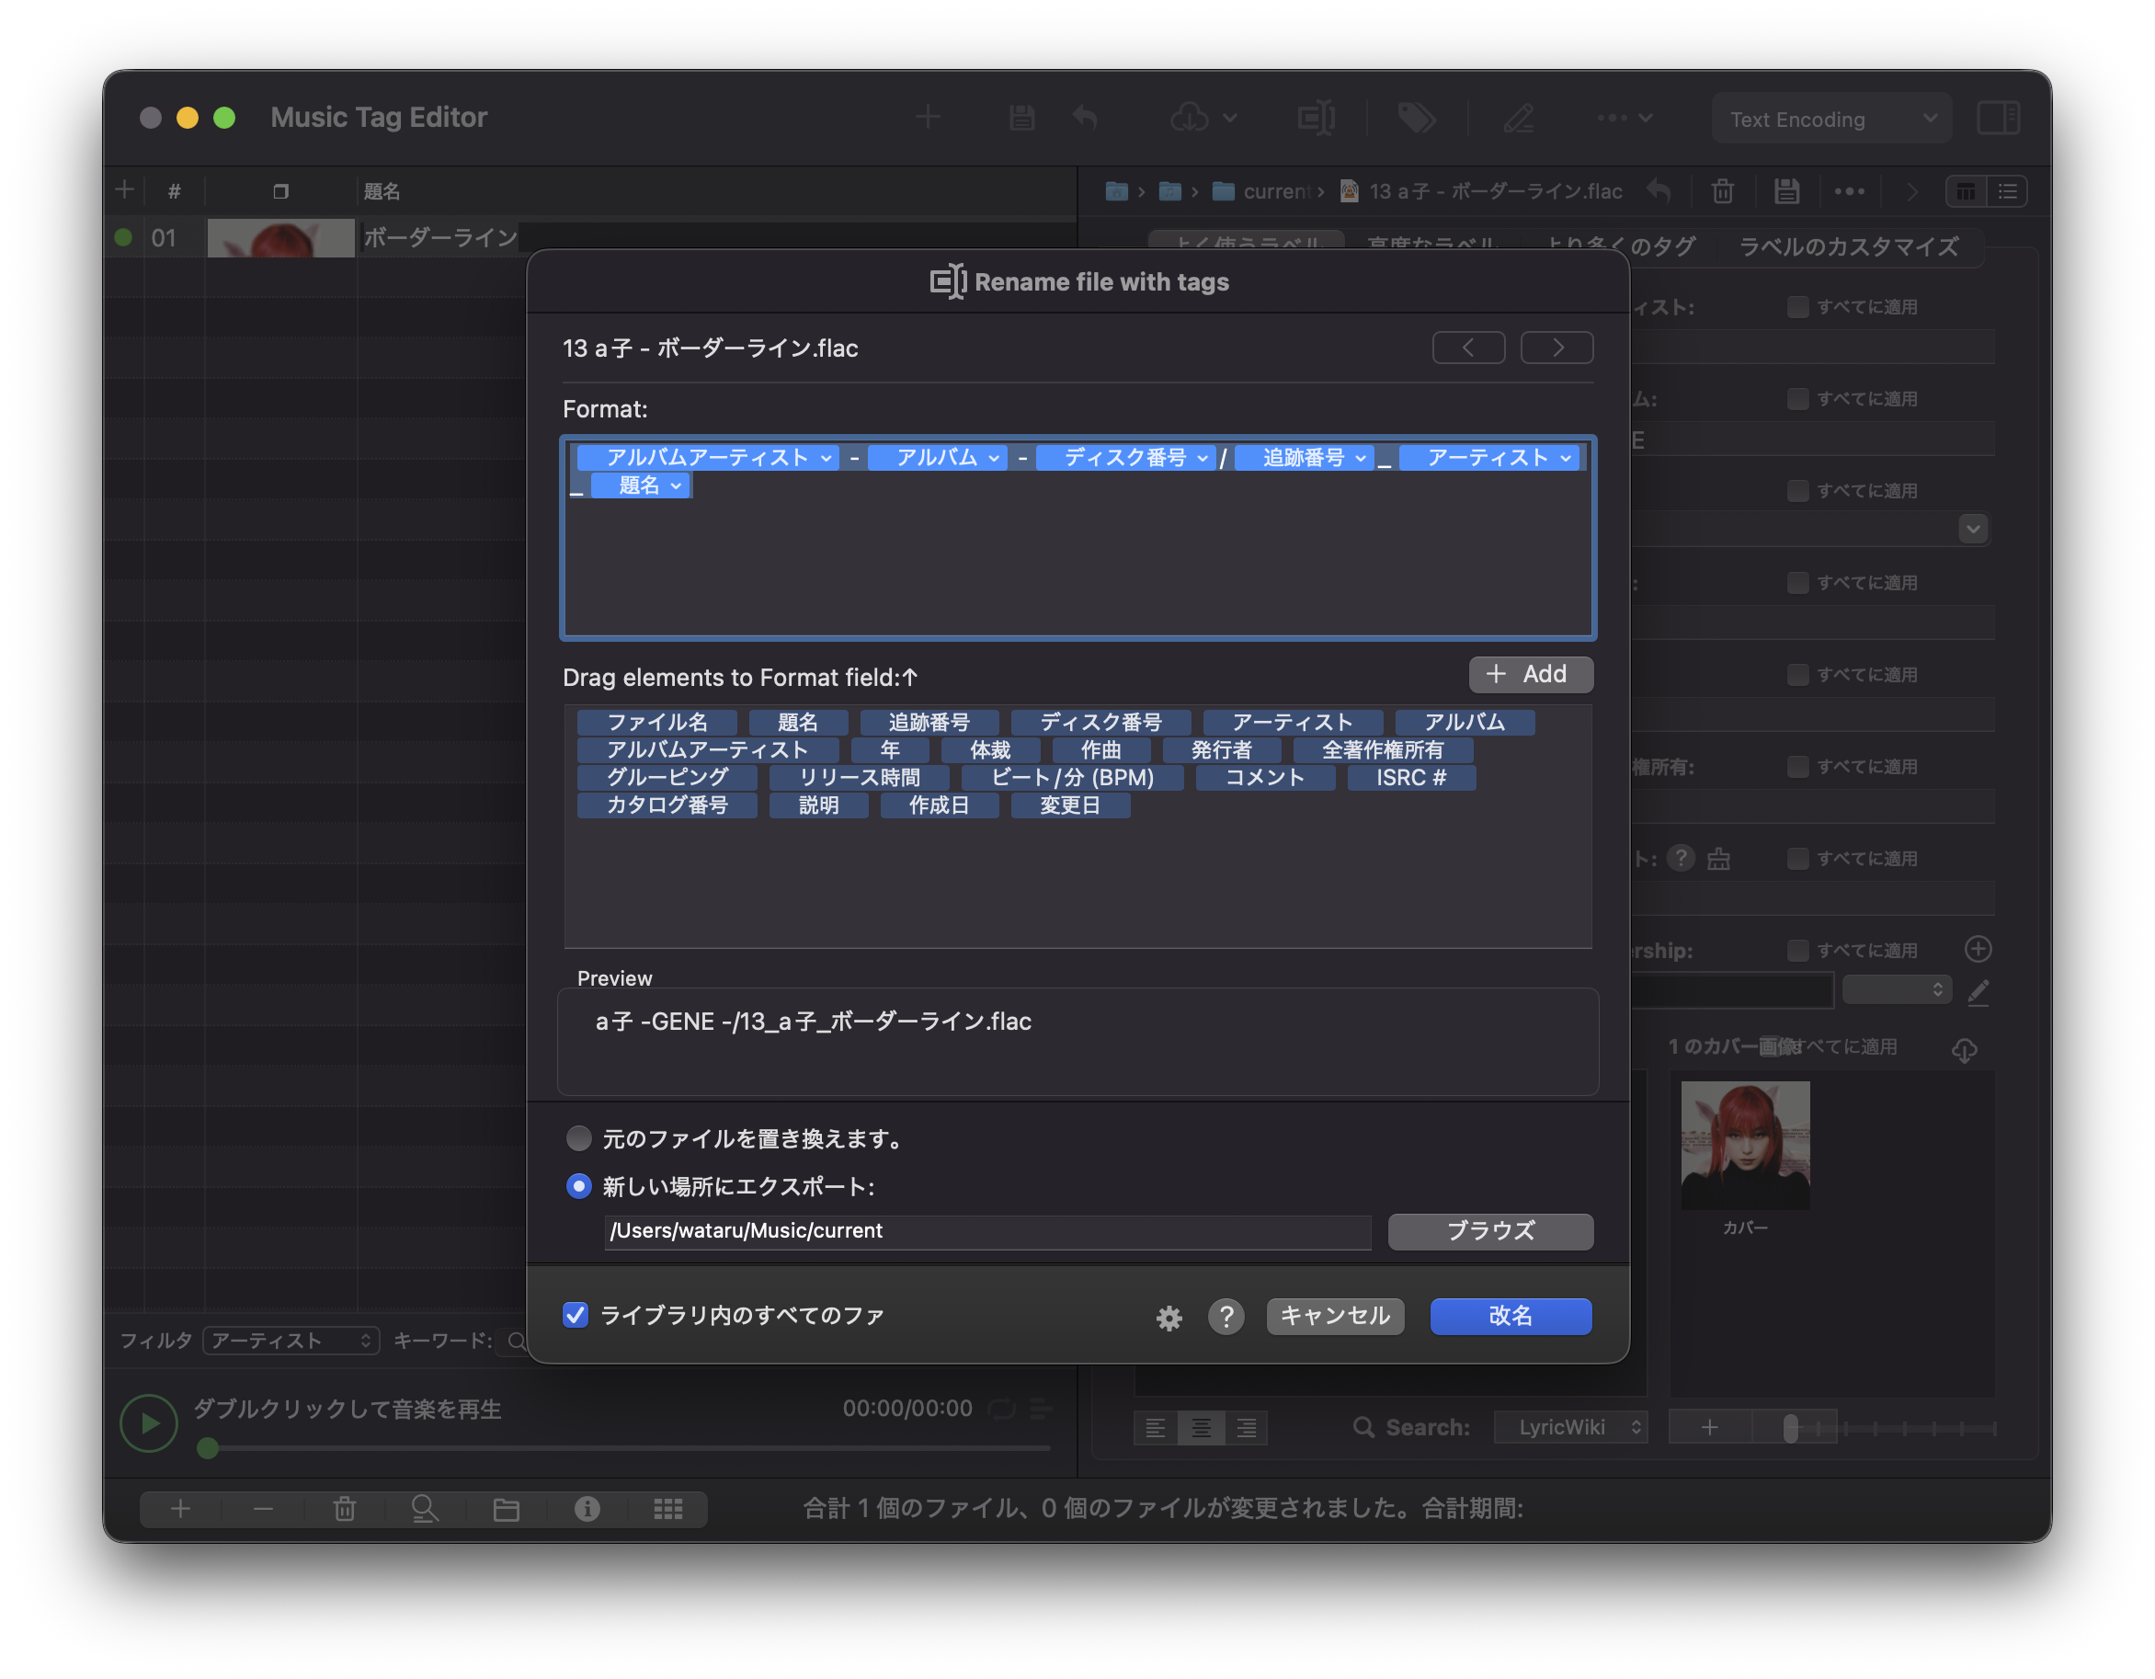The width and height of the screenshot is (2155, 1679).
Task: Click the cloud download toolbar icon
Action: 1190,119
